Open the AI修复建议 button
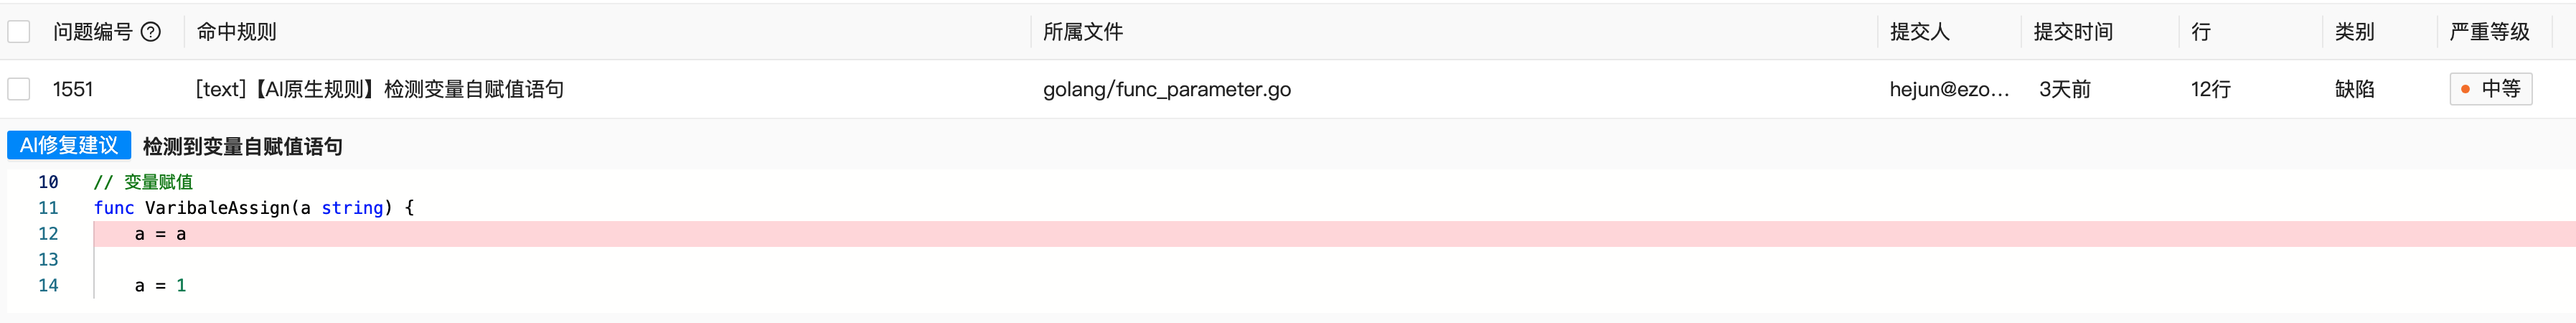This screenshot has height=323, width=2576. pyautogui.click(x=69, y=146)
